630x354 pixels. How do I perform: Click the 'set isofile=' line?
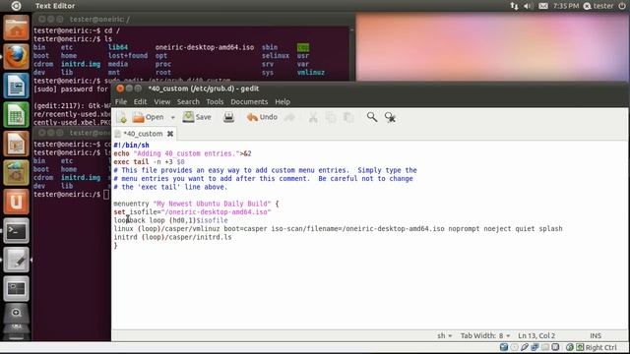click(193, 212)
